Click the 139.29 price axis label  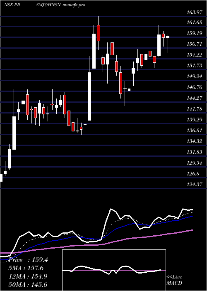click(x=194, y=120)
